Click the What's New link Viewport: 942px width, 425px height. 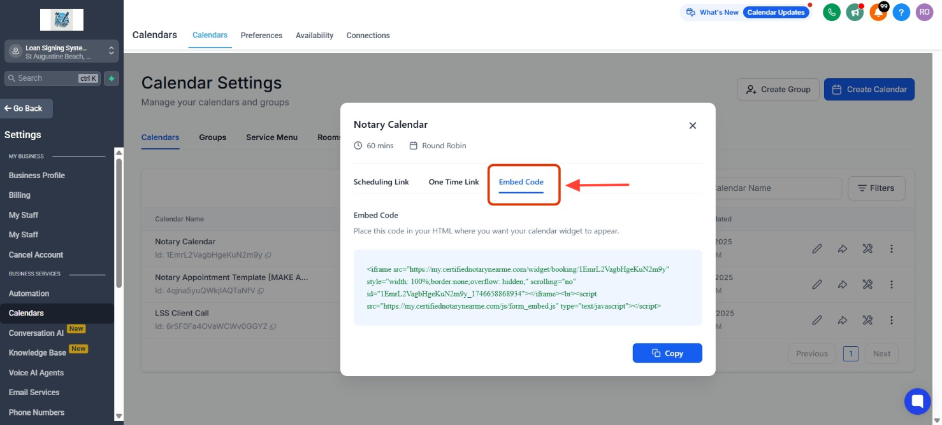[713, 12]
